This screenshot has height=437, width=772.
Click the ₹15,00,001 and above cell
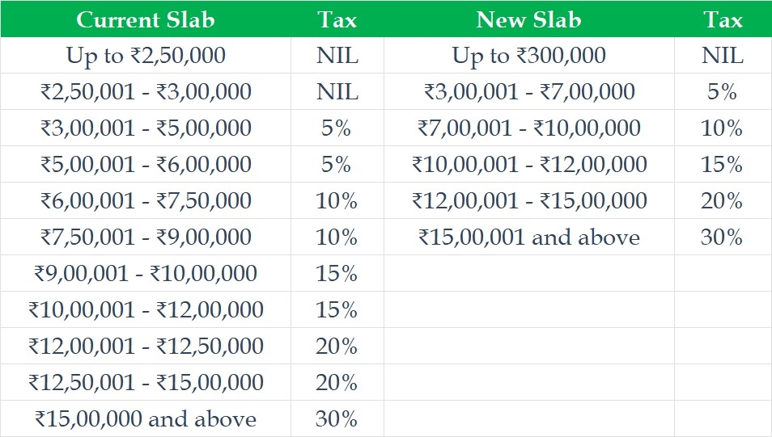tap(529, 237)
